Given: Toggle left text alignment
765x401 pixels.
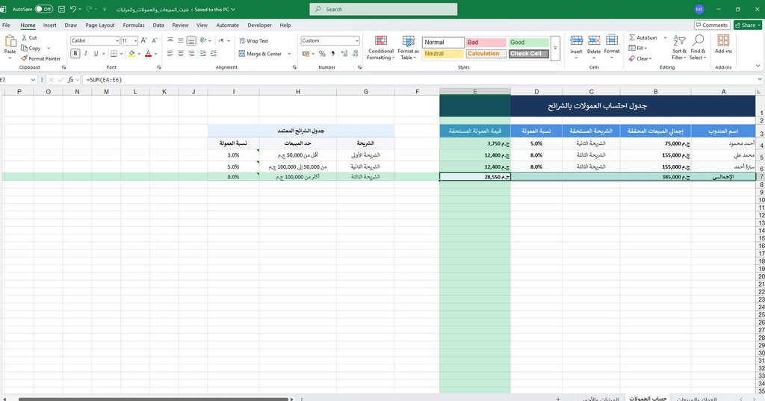Looking at the screenshot, I should pos(170,54).
